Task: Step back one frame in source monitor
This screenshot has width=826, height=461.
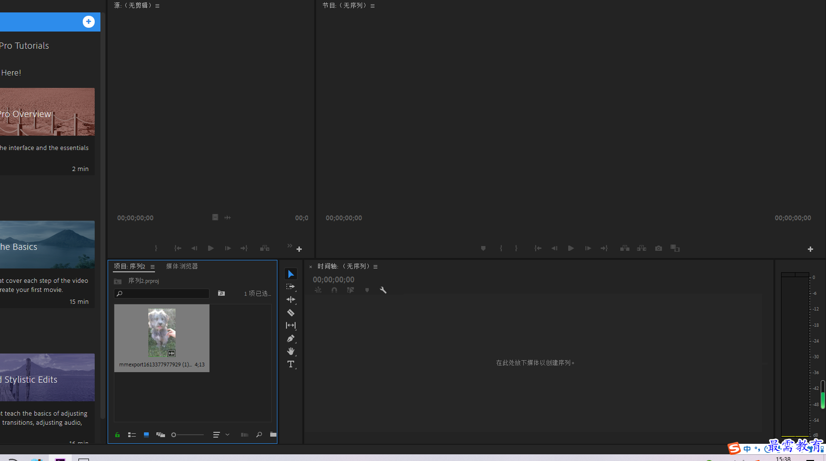Action: [194, 248]
